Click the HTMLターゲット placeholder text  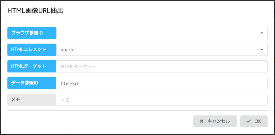[x=78, y=67]
